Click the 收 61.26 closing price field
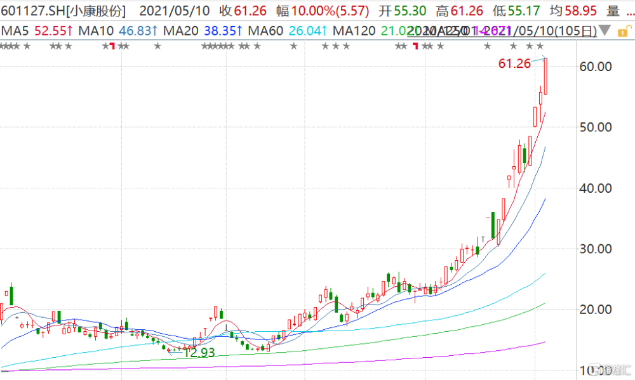Screen dimensions: 635x380 (243, 11)
